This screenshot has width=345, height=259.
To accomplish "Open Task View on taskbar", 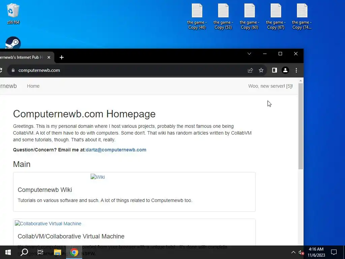I will click(x=40, y=252).
